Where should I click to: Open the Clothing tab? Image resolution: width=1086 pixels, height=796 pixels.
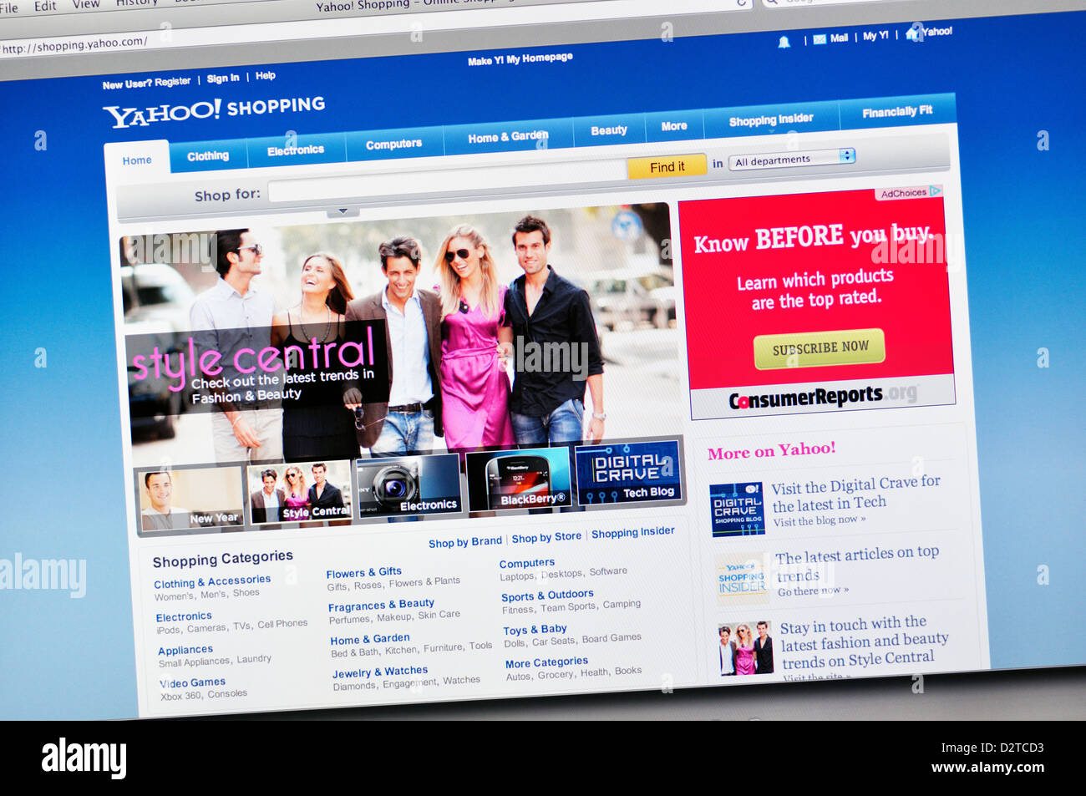point(208,156)
